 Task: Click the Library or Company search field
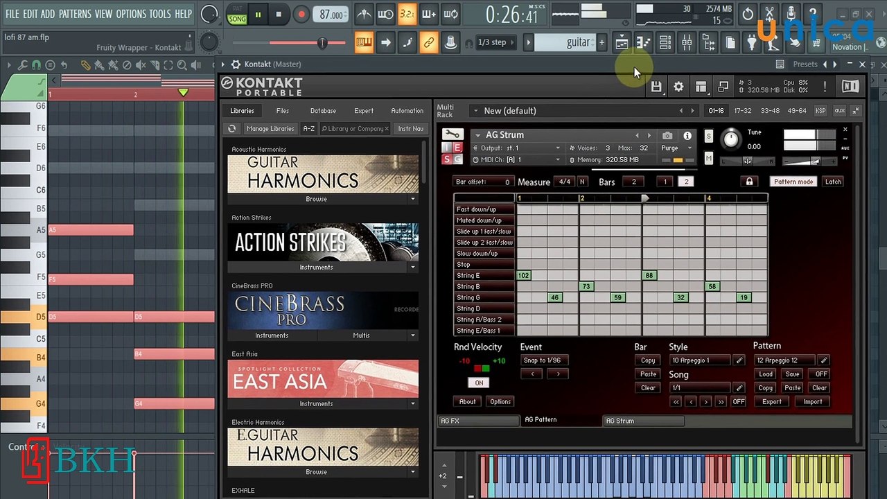click(355, 129)
